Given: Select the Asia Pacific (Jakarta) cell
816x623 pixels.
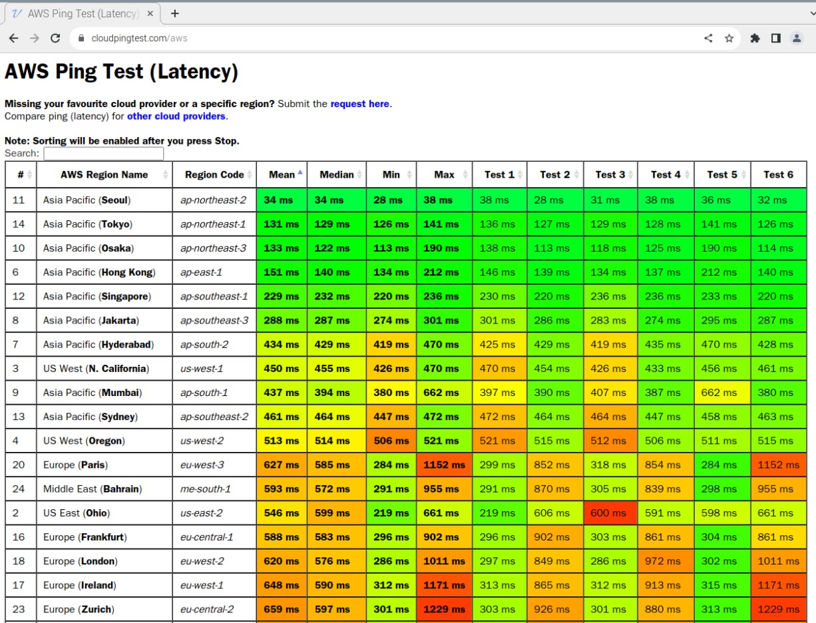Looking at the screenshot, I should (104, 320).
